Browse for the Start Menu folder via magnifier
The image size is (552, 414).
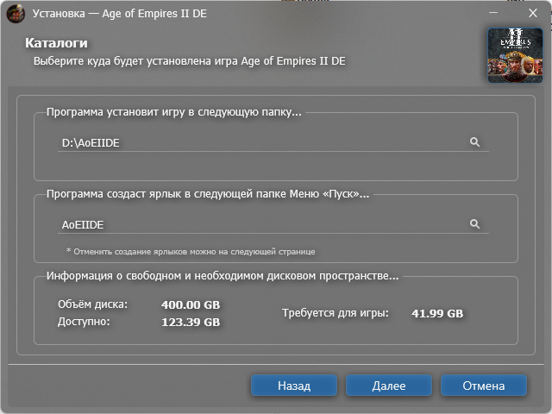coord(474,224)
